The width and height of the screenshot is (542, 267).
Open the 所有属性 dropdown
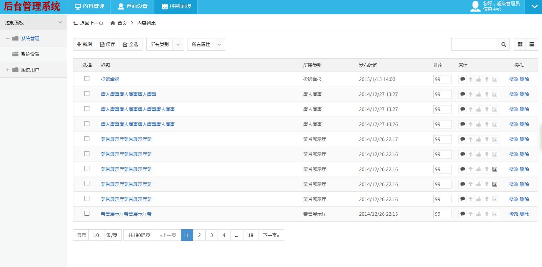point(206,45)
